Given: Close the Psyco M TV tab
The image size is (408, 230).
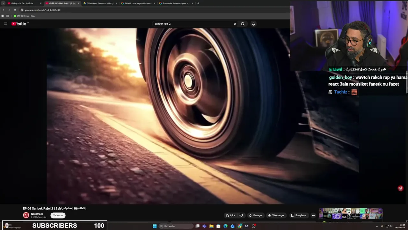Looking at the screenshot, I should [x=41, y=3].
